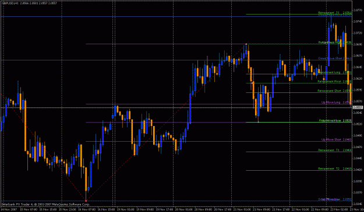Screen dimensions: 364x212
Task: Select the Retracement High level label
Action: [334, 42]
